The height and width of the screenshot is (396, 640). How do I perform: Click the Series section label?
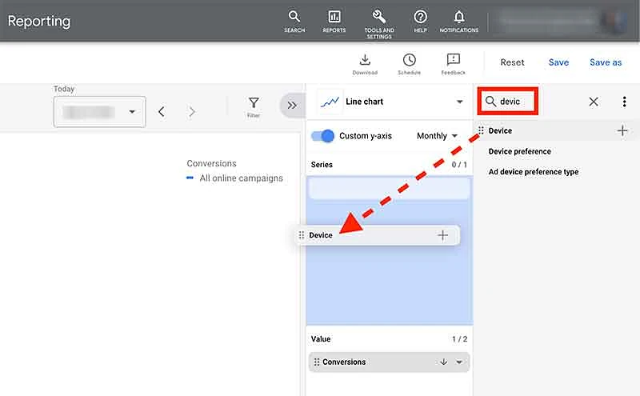coord(322,165)
